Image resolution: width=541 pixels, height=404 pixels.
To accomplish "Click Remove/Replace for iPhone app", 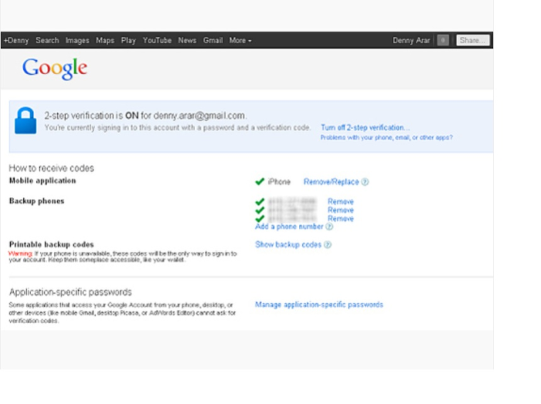I will 332,182.
